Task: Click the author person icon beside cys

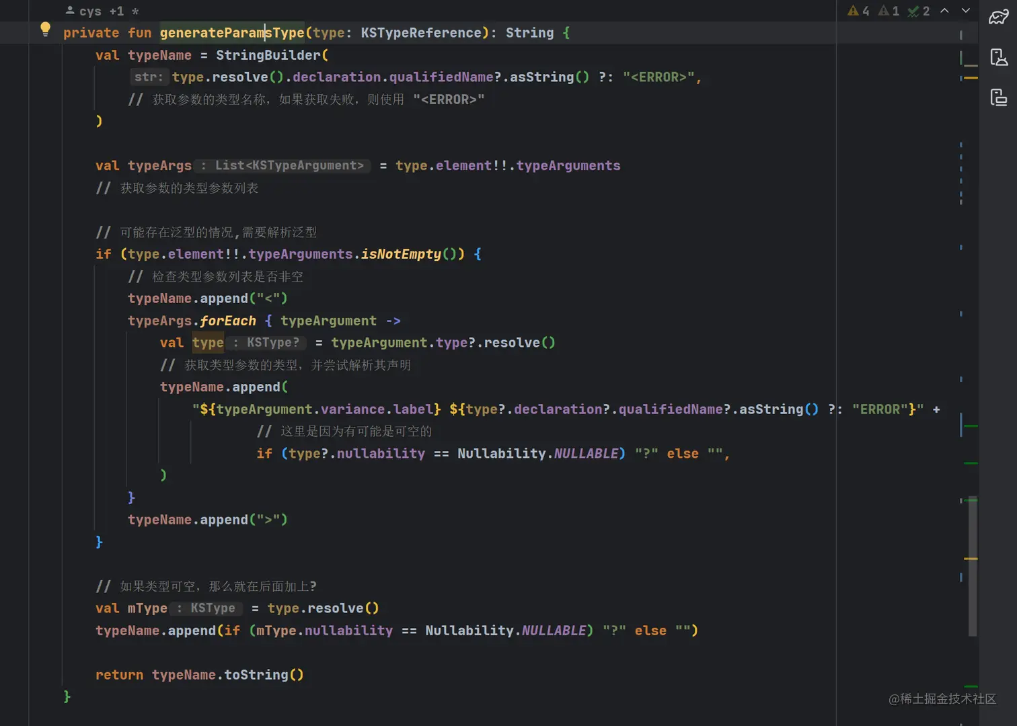Action: pos(70,11)
